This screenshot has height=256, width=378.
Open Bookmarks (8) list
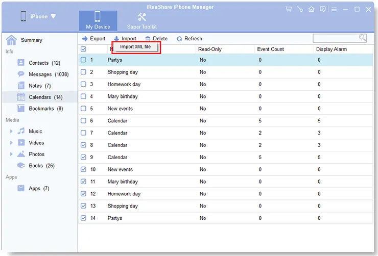click(x=46, y=109)
